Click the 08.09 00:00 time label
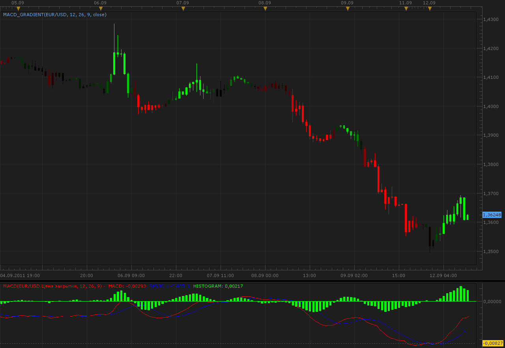 (265, 275)
